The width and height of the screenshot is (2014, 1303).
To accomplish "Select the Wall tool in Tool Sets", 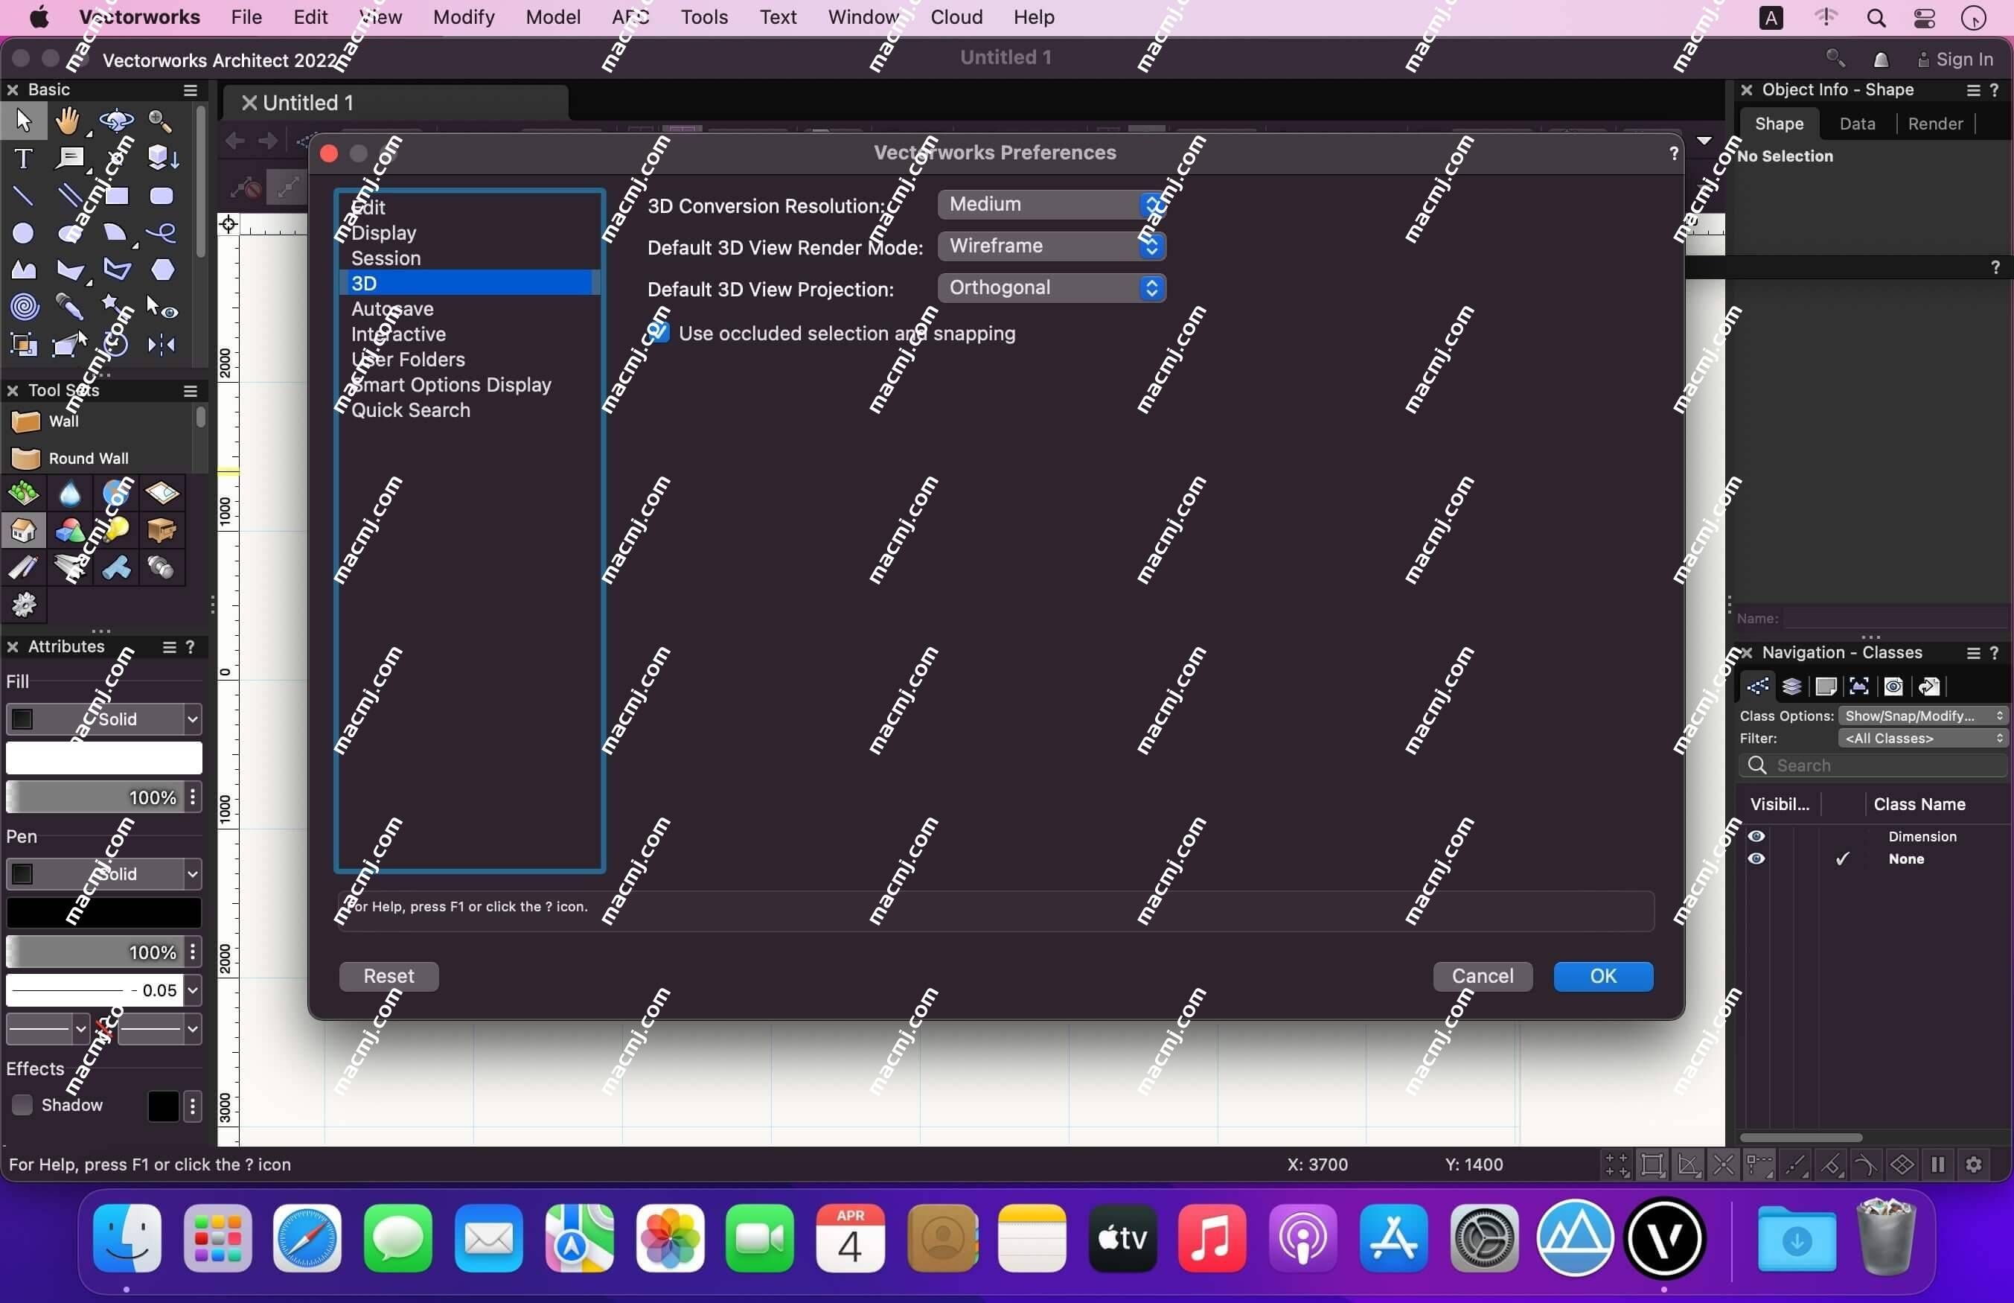I will tap(63, 421).
